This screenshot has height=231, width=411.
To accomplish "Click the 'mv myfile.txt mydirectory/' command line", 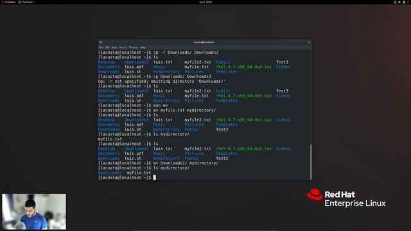I will click(157, 110).
